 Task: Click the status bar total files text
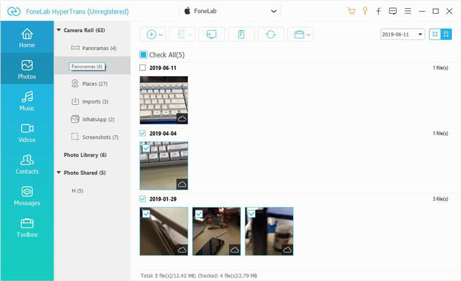pos(198,276)
